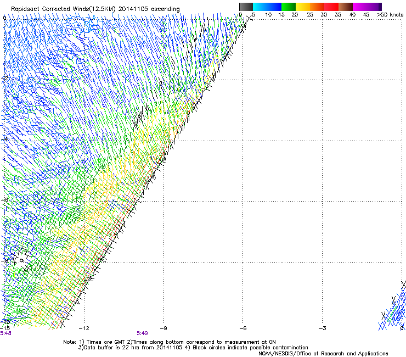Click the yellow 20-25 knots legend swatch
The height and width of the screenshot is (357, 406).
(x=303, y=7)
